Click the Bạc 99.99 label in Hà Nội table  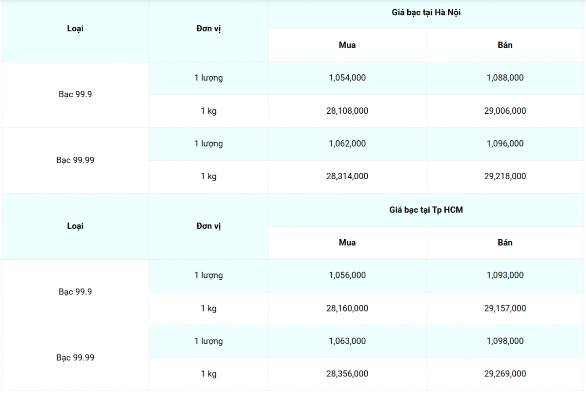coord(75,160)
